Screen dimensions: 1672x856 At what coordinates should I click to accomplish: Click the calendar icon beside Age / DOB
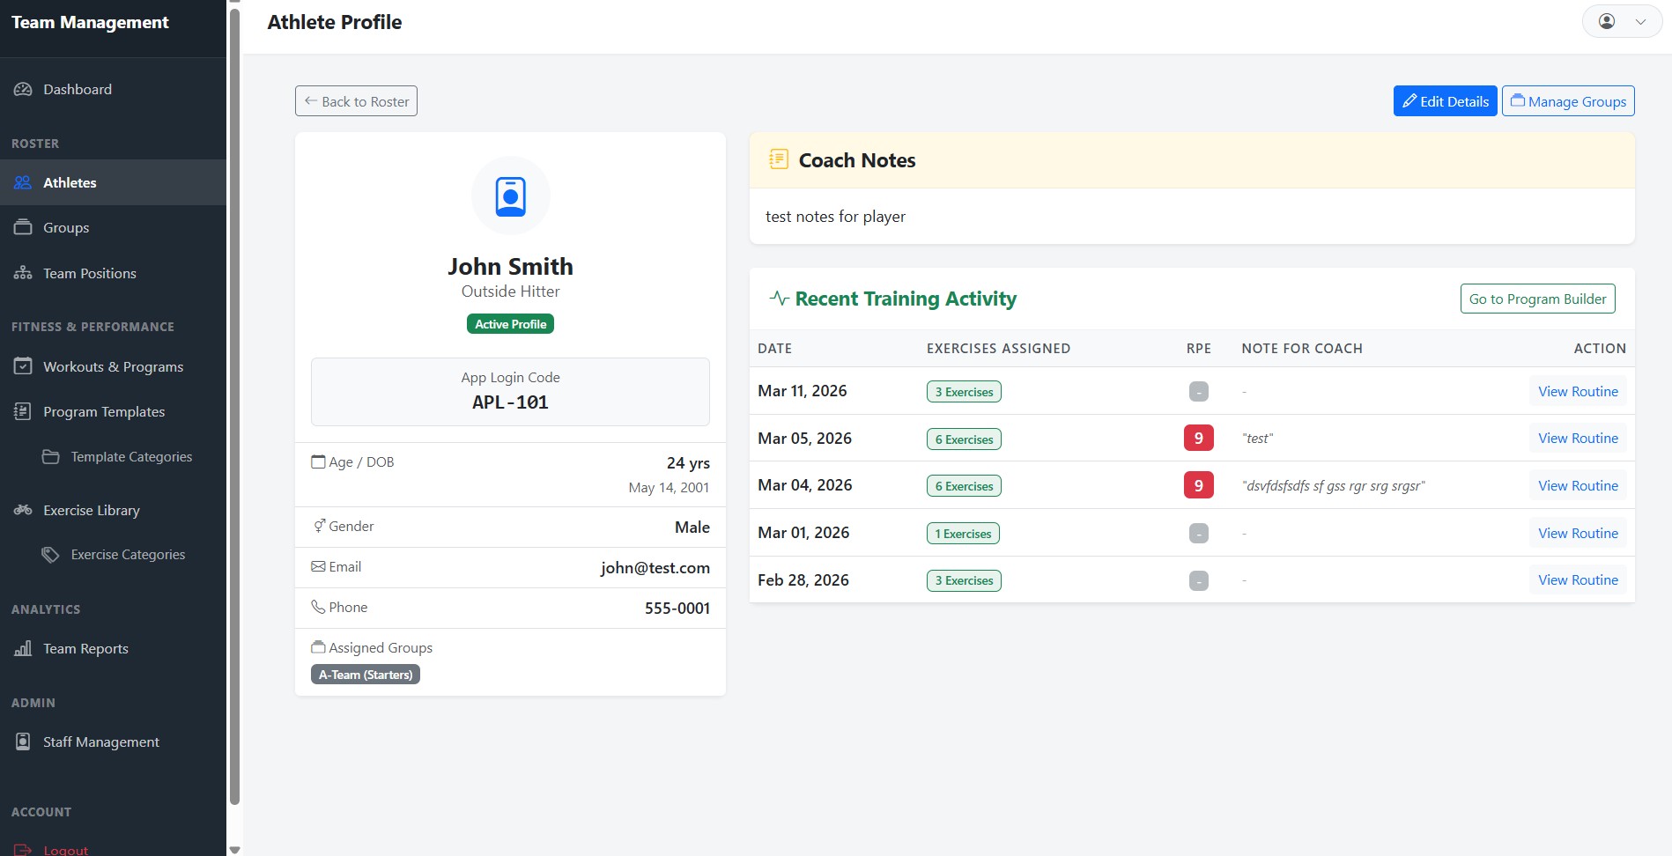(318, 461)
